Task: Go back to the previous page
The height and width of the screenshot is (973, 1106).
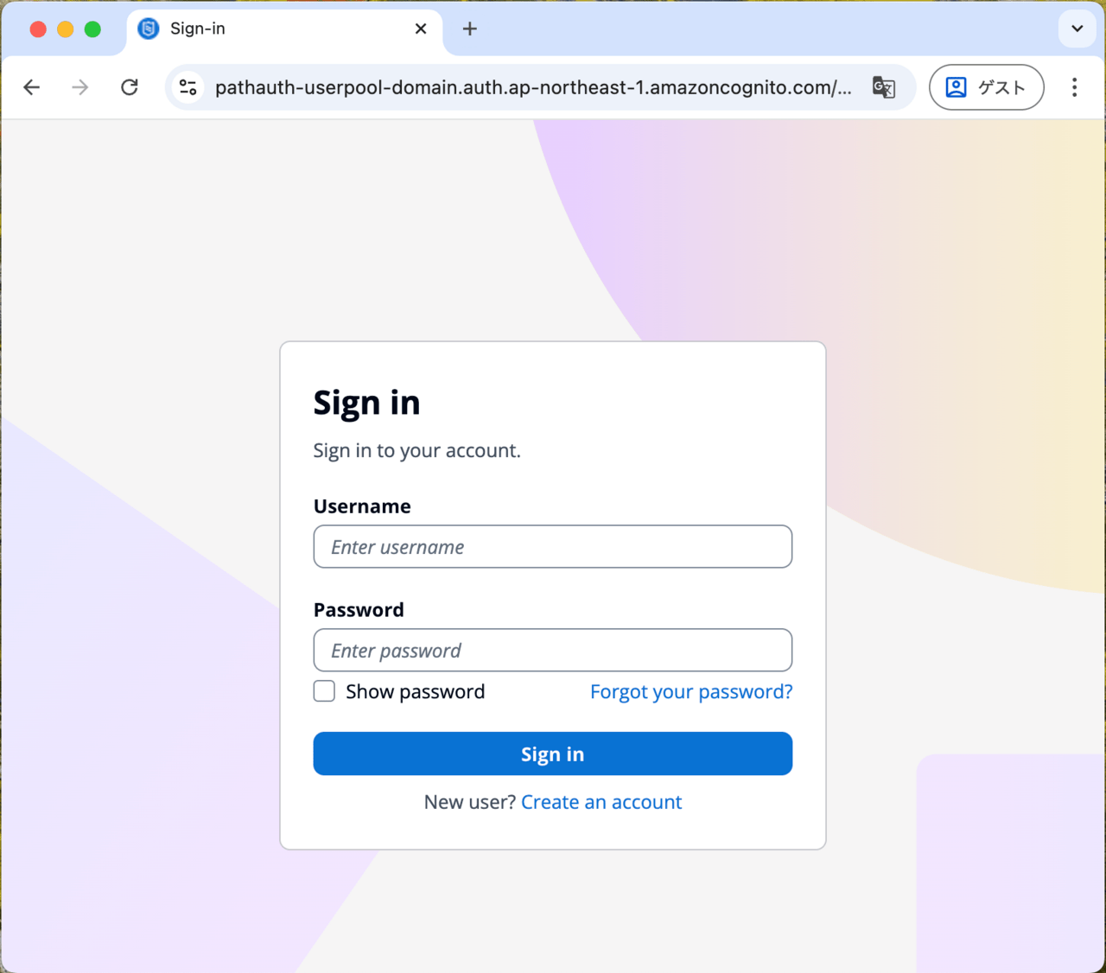Action: (x=32, y=87)
